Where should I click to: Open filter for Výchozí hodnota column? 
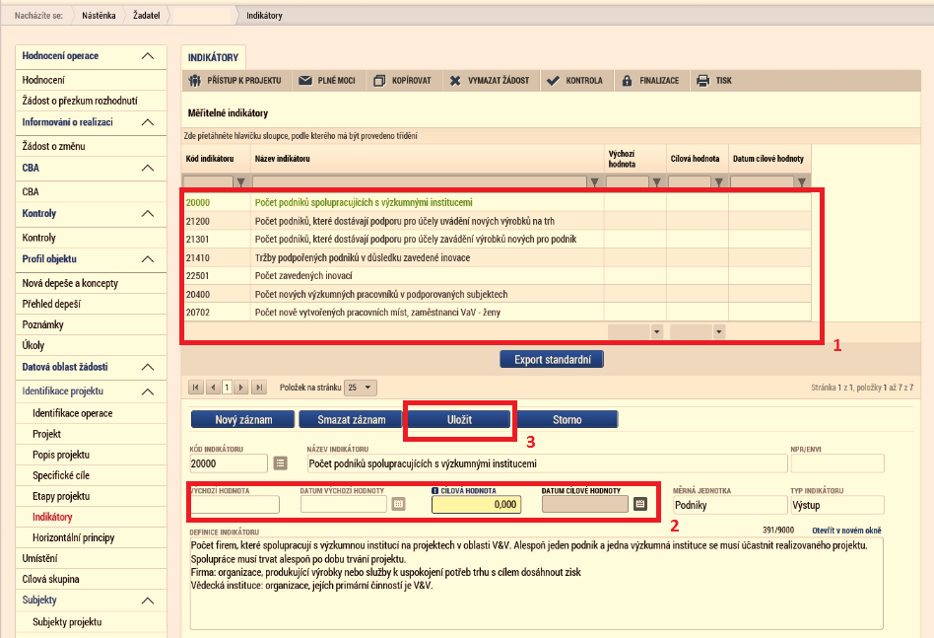click(656, 181)
